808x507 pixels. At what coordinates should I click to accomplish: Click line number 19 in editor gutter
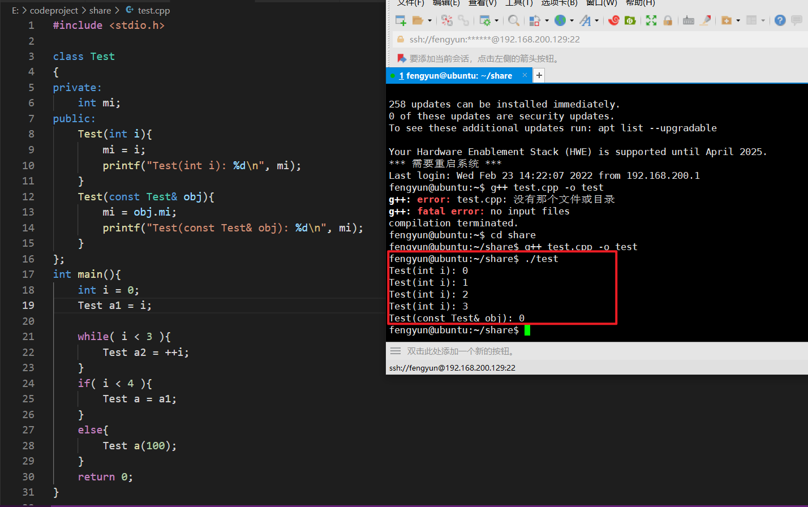coord(28,306)
